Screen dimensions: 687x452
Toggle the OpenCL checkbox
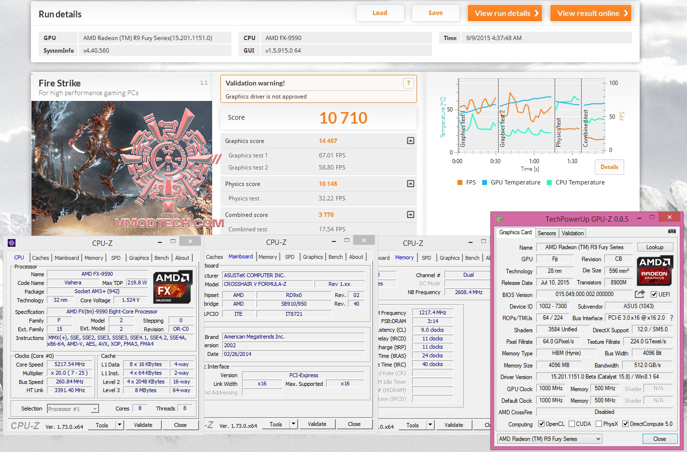tap(541, 424)
